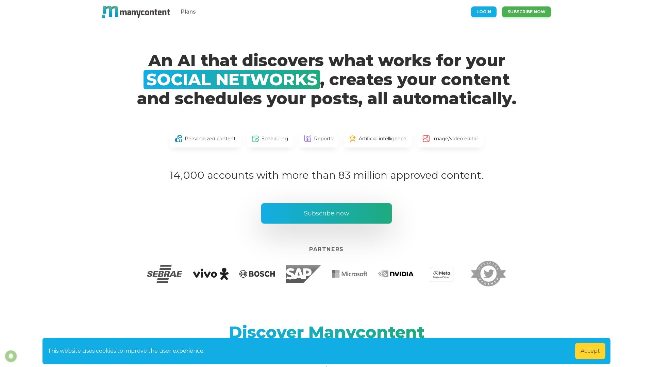
Task: Click the Meta Business Partner badge icon
Action: tap(442, 274)
